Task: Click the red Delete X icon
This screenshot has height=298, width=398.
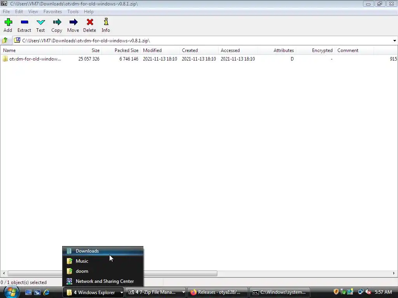Action: tap(90, 22)
